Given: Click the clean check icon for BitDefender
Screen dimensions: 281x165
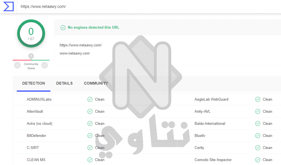Looking at the screenshot, I should 90,135.
